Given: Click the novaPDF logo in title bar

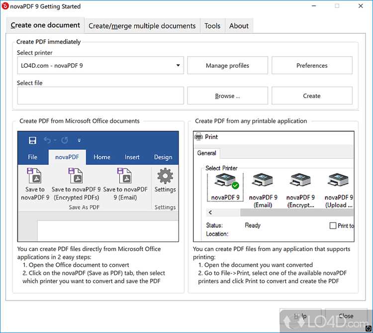Looking at the screenshot, I should tap(5, 6).
